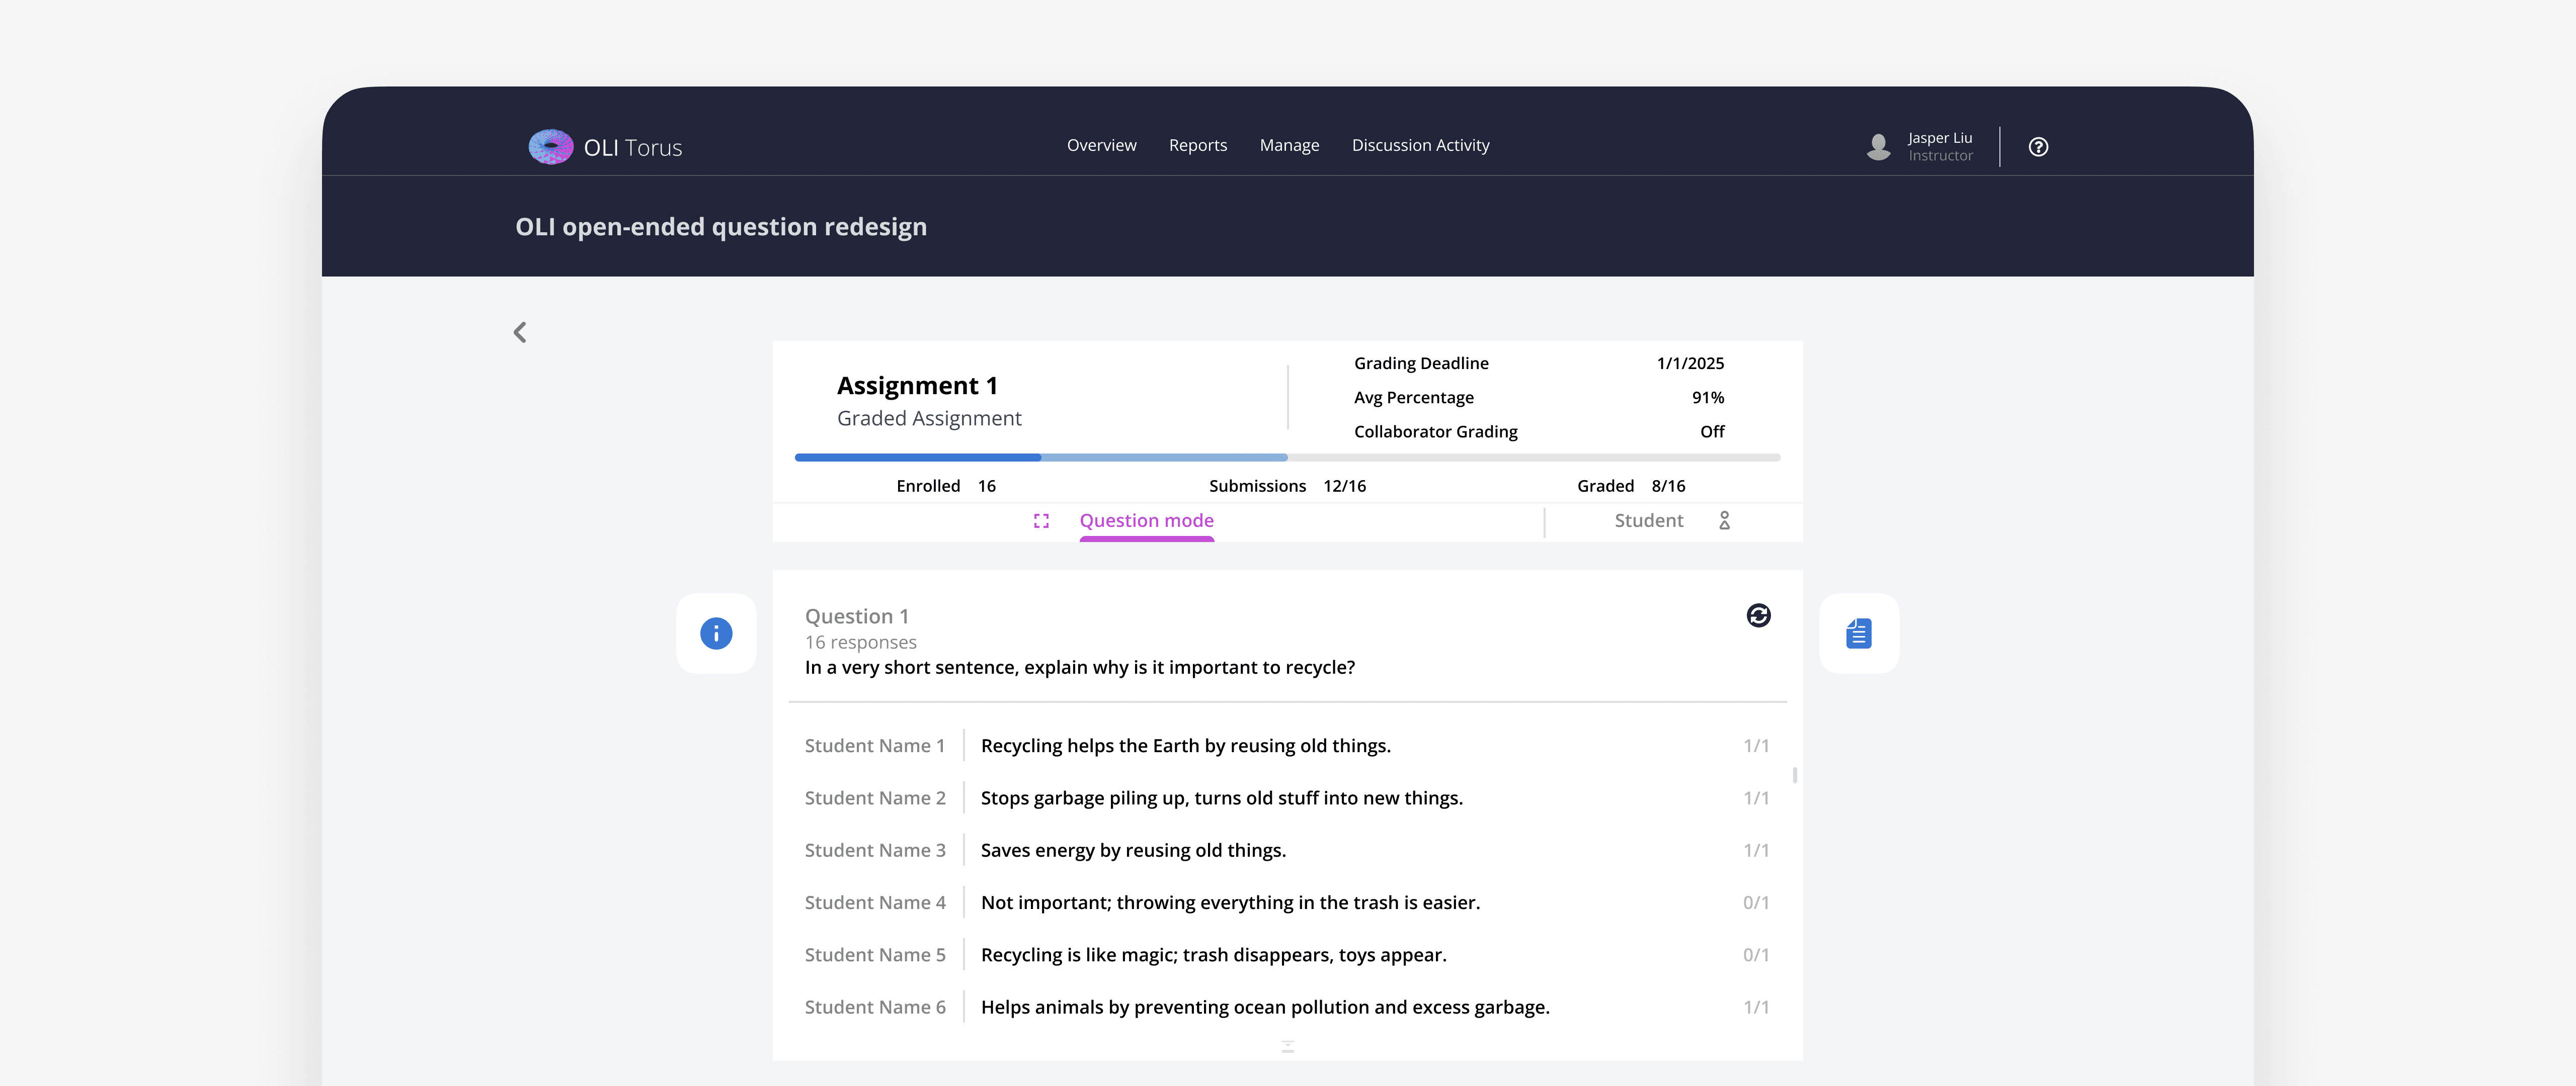The height and width of the screenshot is (1086, 2576).
Task: Go back with the left chevron arrow
Action: tap(520, 333)
